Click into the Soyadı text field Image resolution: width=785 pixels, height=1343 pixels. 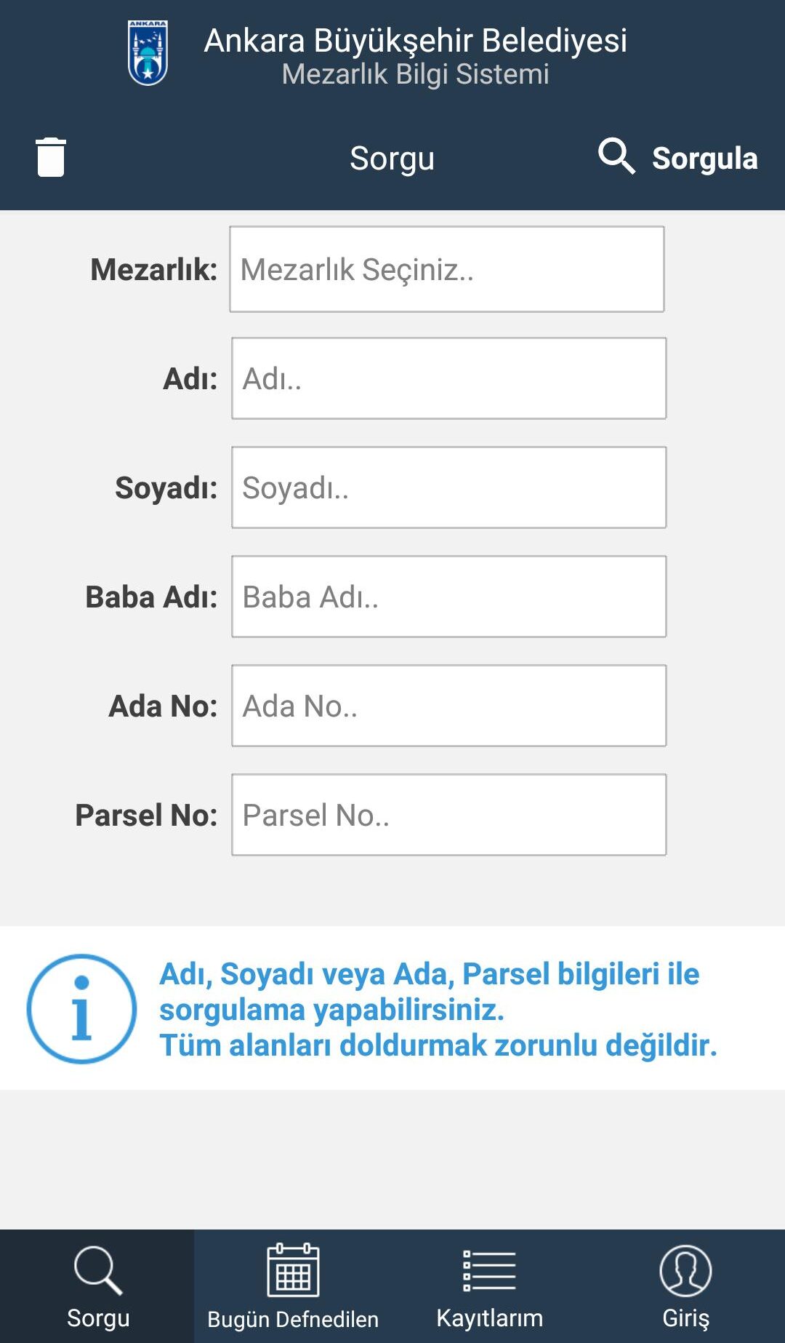tap(448, 487)
